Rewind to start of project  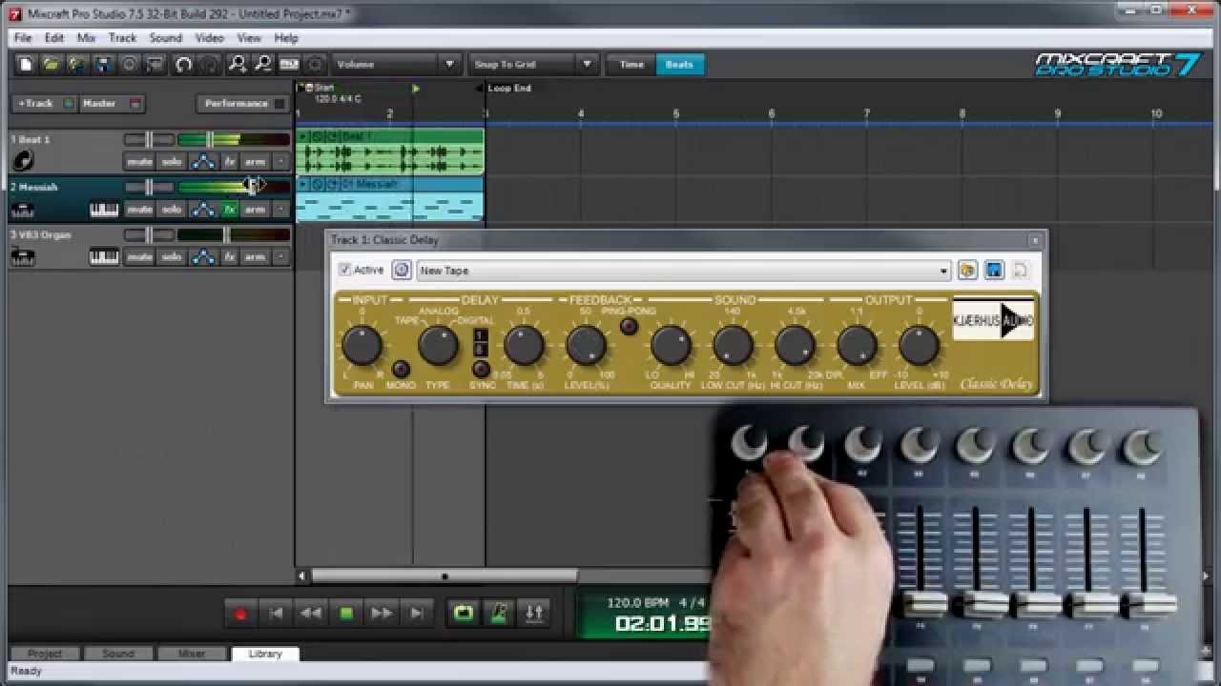click(276, 614)
